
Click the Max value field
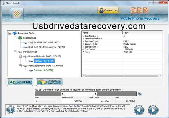(x=126, y=101)
